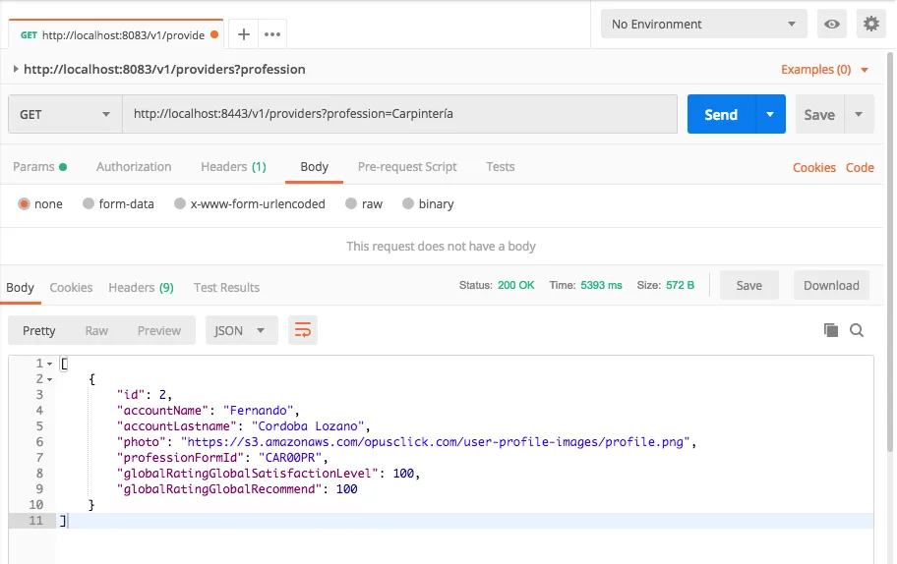Screen dimensions: 897x564
Task: Click the environment quick look eye icon
Action: click(x=832, y=25)
